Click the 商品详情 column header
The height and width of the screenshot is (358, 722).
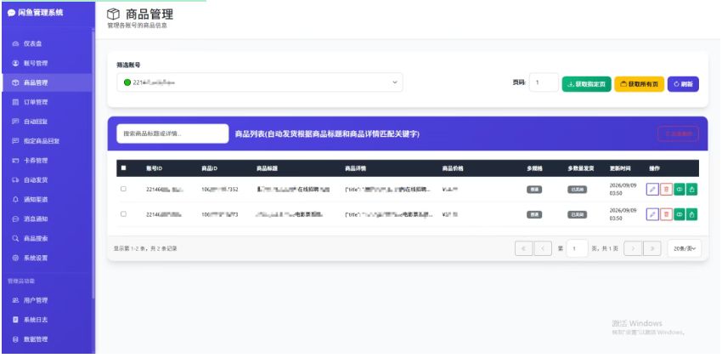[x=355, y=168]
